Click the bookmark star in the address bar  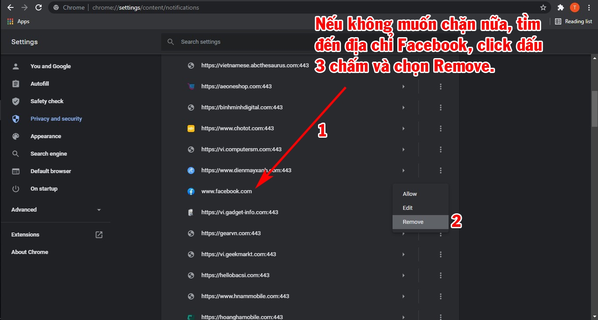tap(543, 7)
